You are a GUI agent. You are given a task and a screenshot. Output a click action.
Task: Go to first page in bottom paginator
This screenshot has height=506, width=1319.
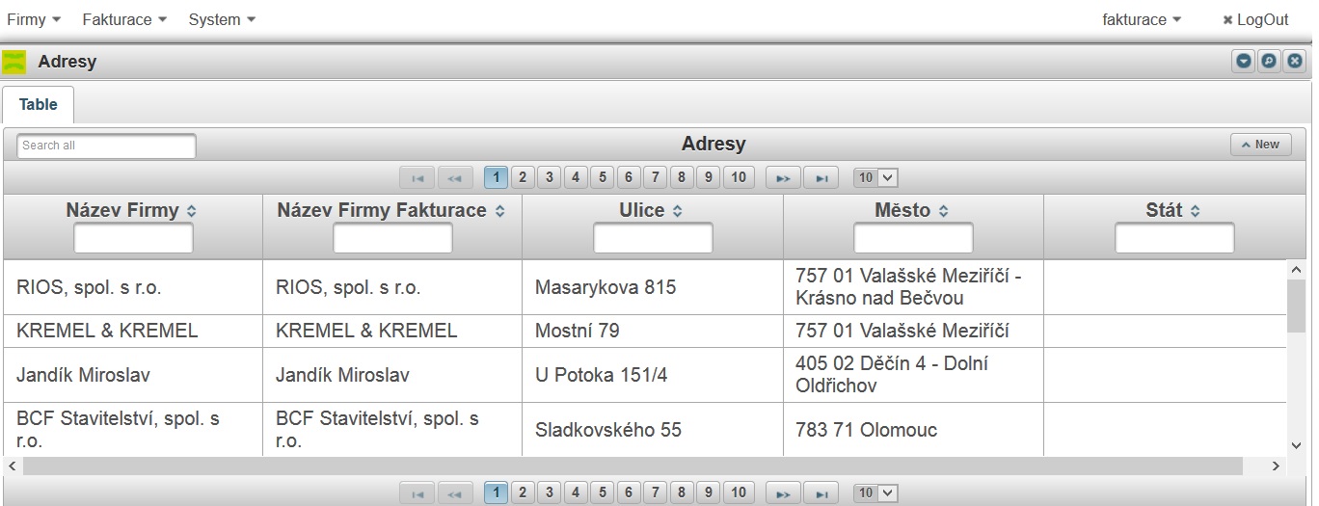(x=417, y=493)
